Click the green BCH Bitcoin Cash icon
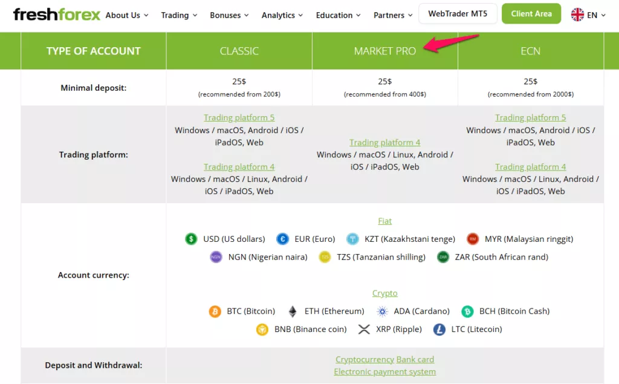Viewport: 619px width, 384px height. [x=467, y=311]
